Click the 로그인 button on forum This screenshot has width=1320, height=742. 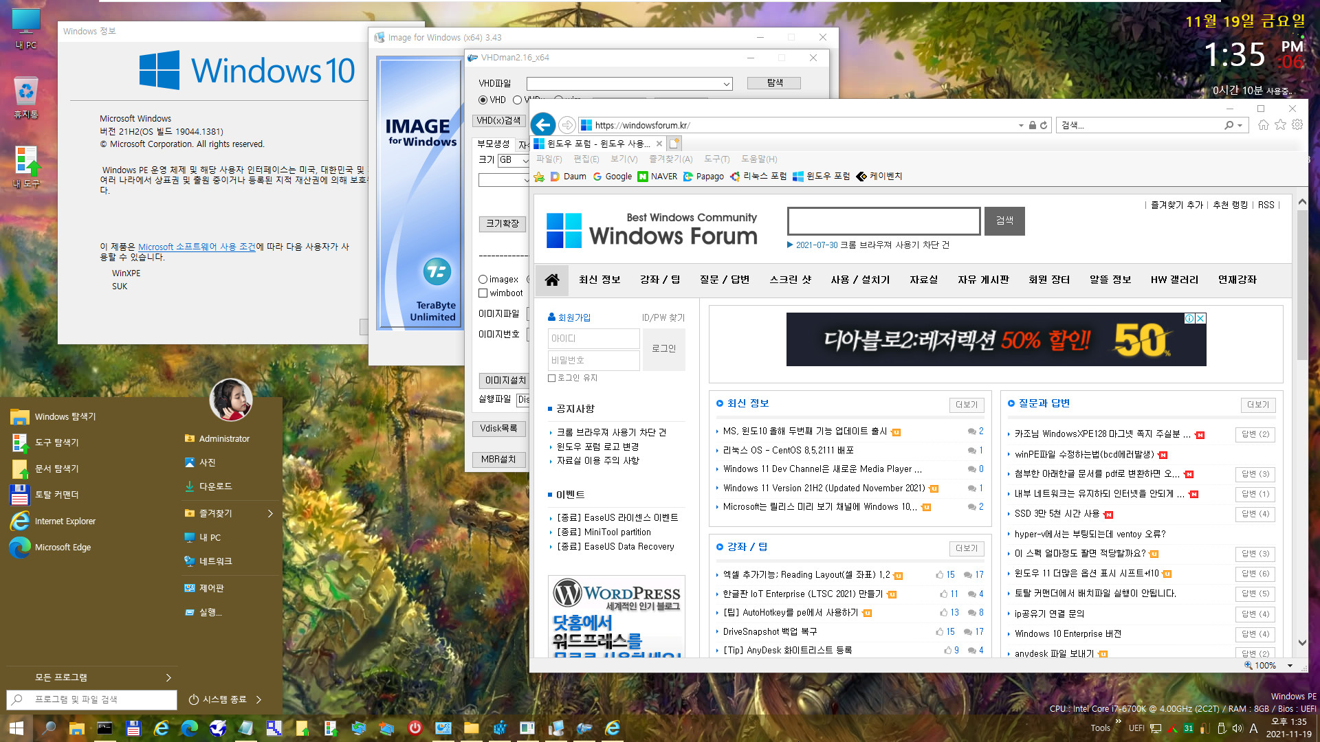(x=663, y=349)
